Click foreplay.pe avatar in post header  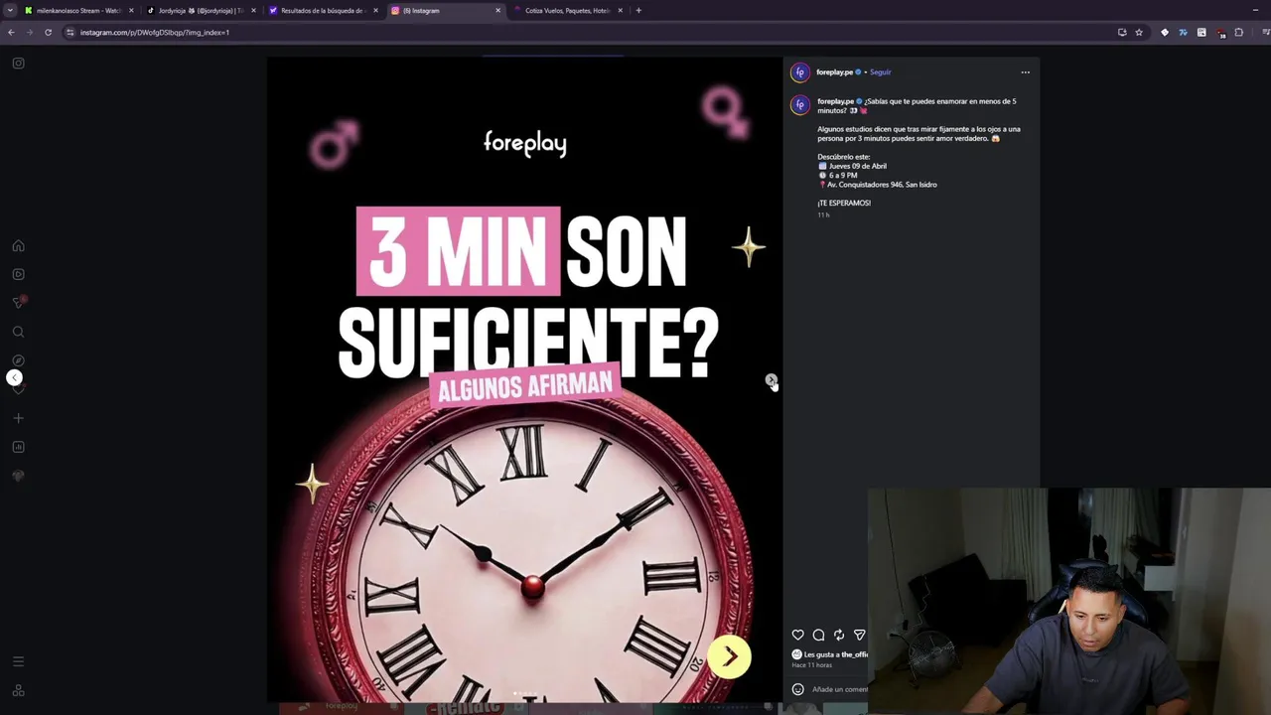click(800, 72)
